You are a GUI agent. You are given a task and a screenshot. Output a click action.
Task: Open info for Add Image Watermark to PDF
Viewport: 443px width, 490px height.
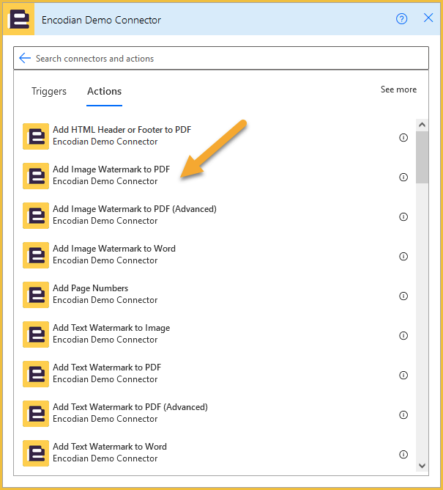(403, 178)
